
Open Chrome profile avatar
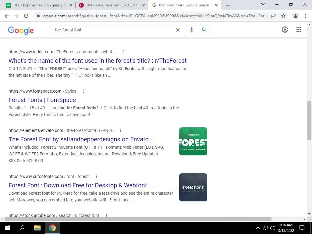pyautogui.click(x=296, y=16)
